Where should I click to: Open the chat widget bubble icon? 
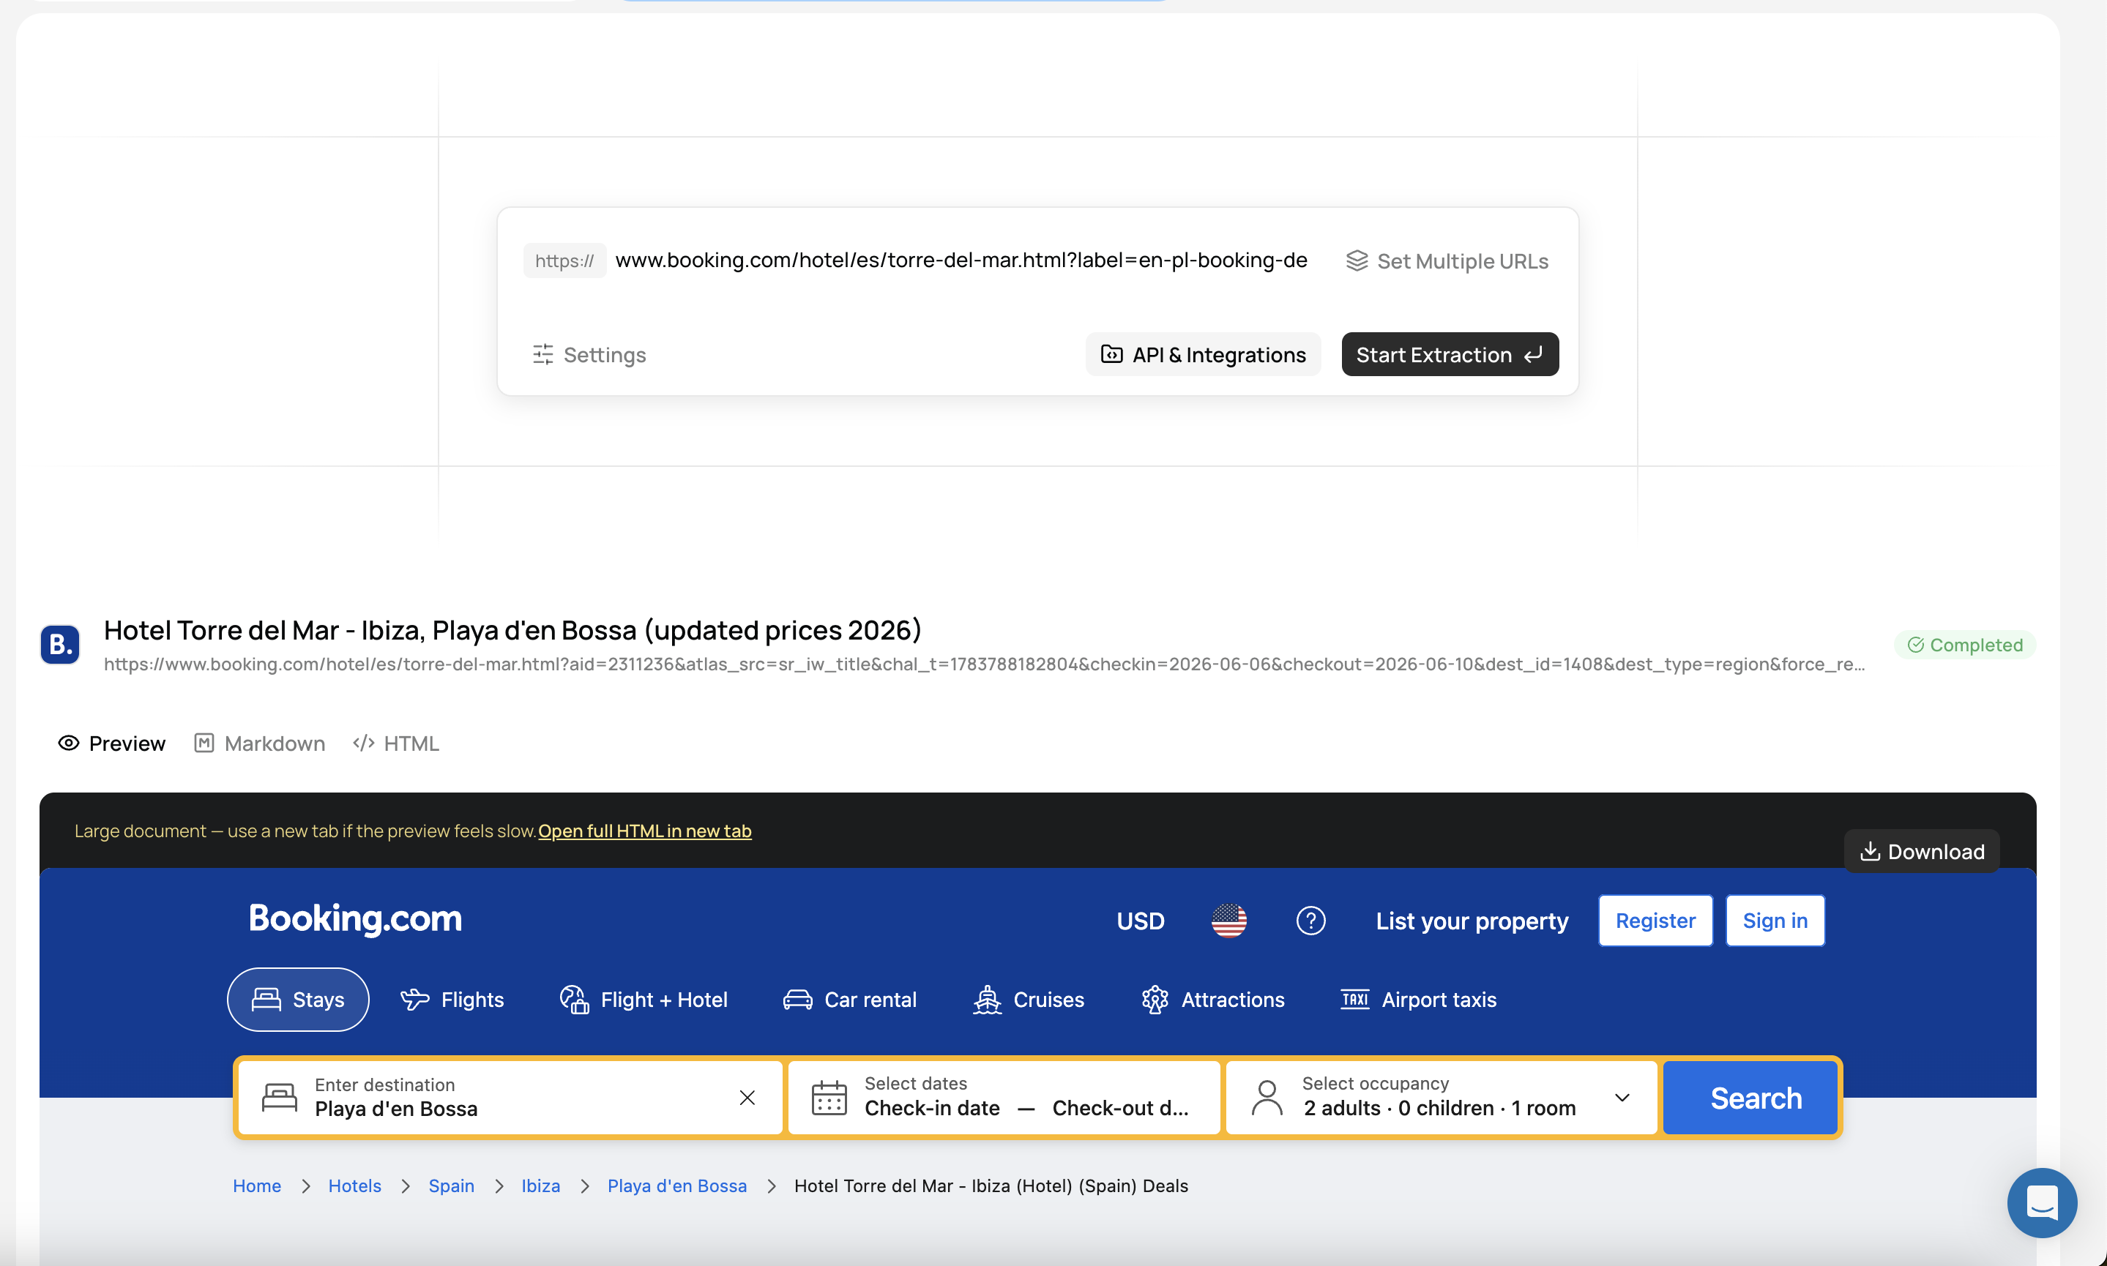(x=2041, y=1203)
